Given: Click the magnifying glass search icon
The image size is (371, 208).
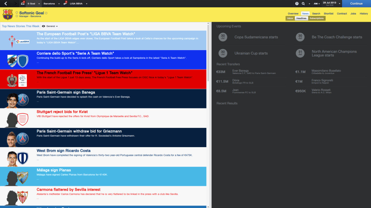Looking at the screenshot, I should coord(303,4).
